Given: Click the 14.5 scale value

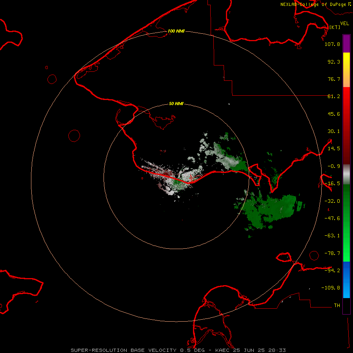Looking at the screenshot, I should [x=334, y=149].
